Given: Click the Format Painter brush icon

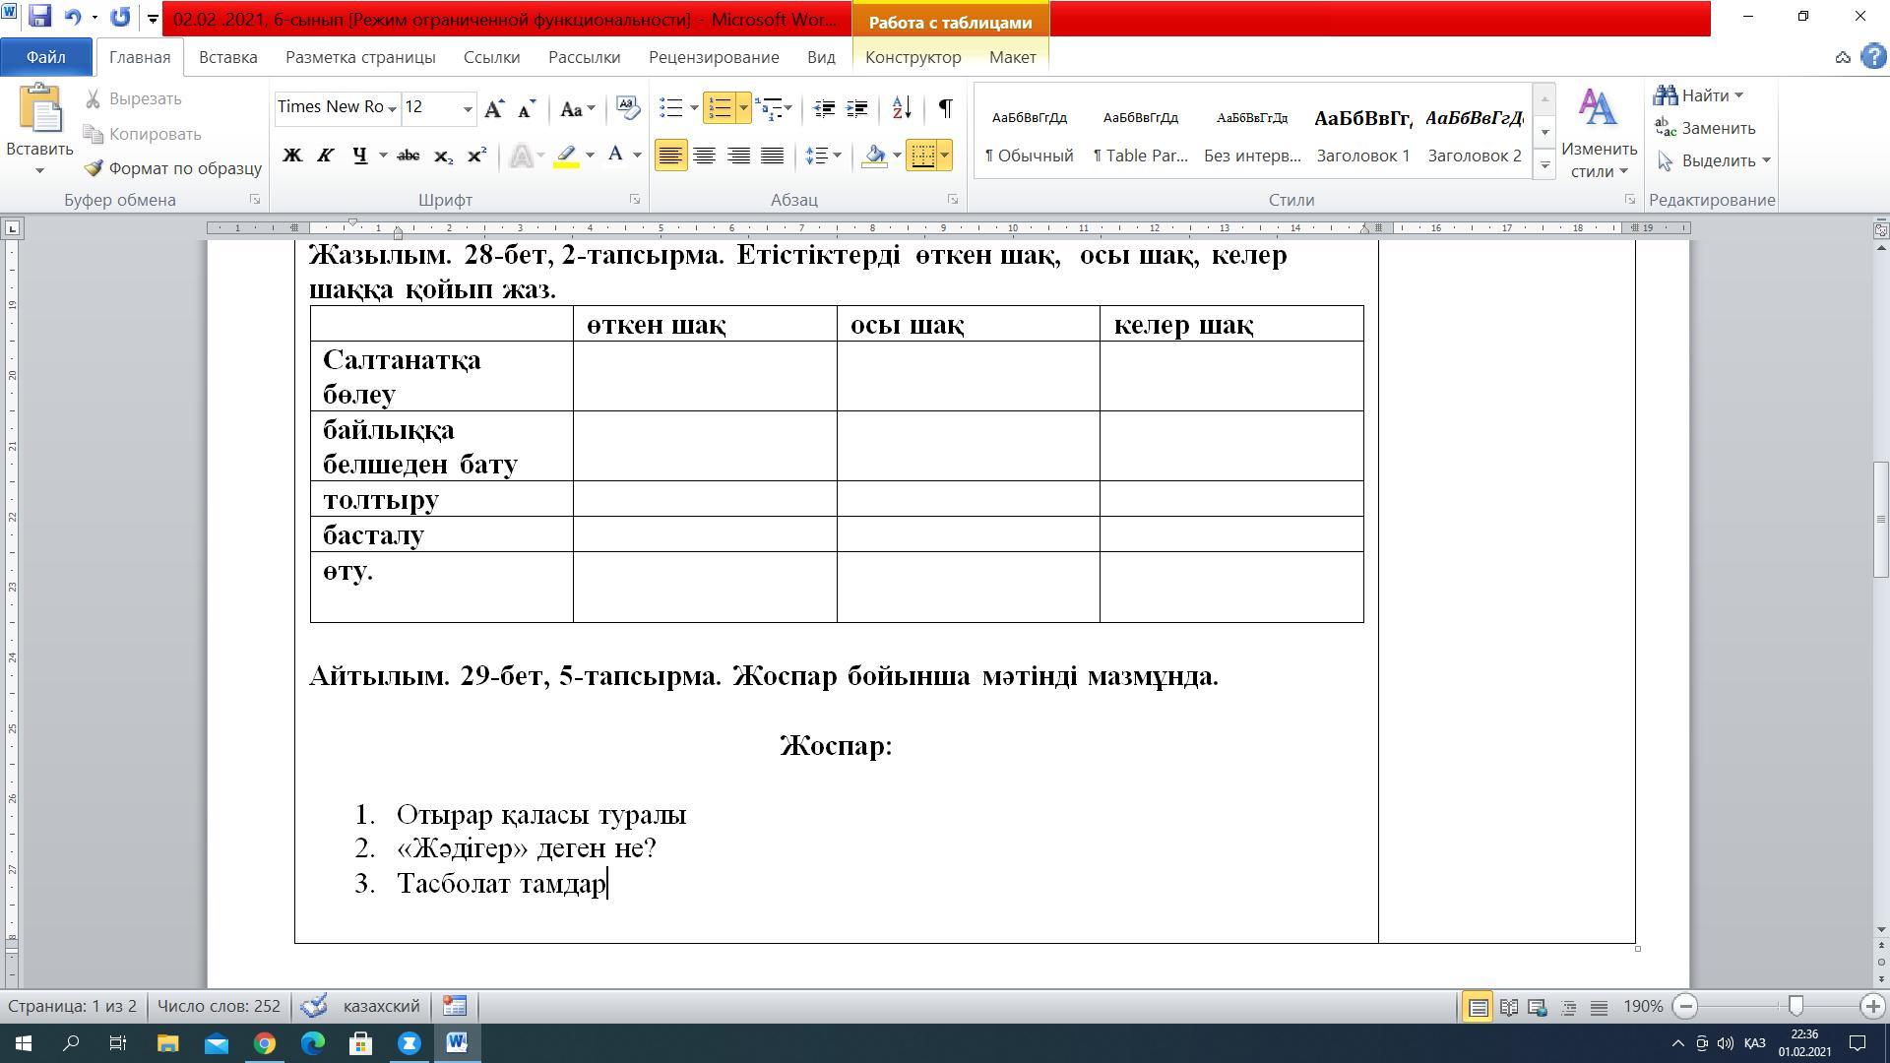Looking at the screenshot, I should click(x=94, y=168).
